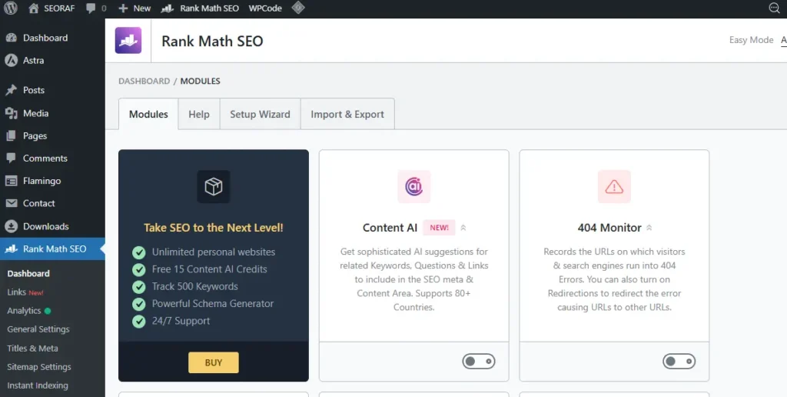The height and width of the screenshot is (397, 787).
Task: Click the NEW! badge on Content AI
Action: tap(439, 228)
